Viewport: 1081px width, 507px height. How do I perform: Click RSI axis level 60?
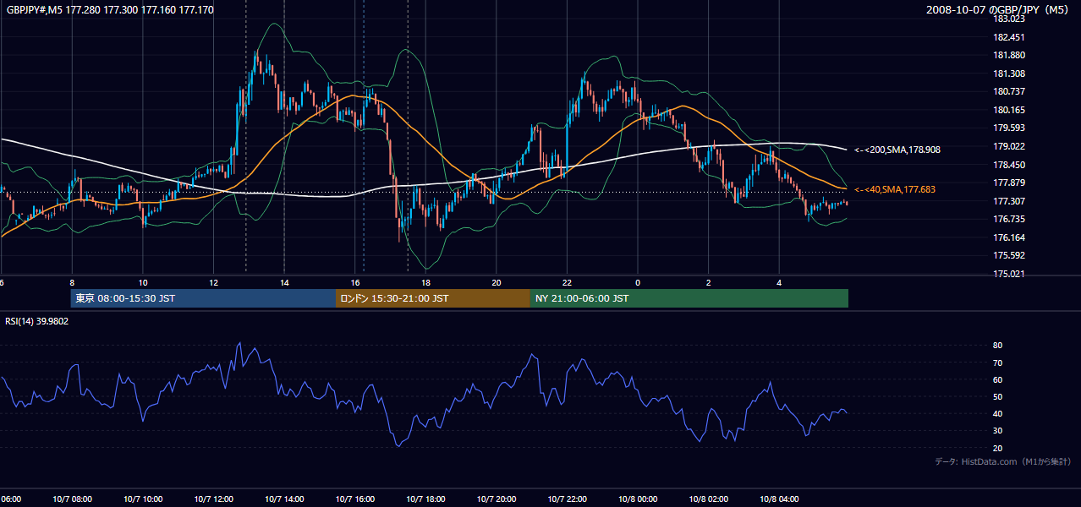click(x=997, y=379)
